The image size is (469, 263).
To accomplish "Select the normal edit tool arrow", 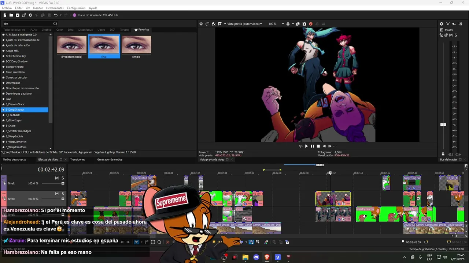I will (x=136, y=242).
